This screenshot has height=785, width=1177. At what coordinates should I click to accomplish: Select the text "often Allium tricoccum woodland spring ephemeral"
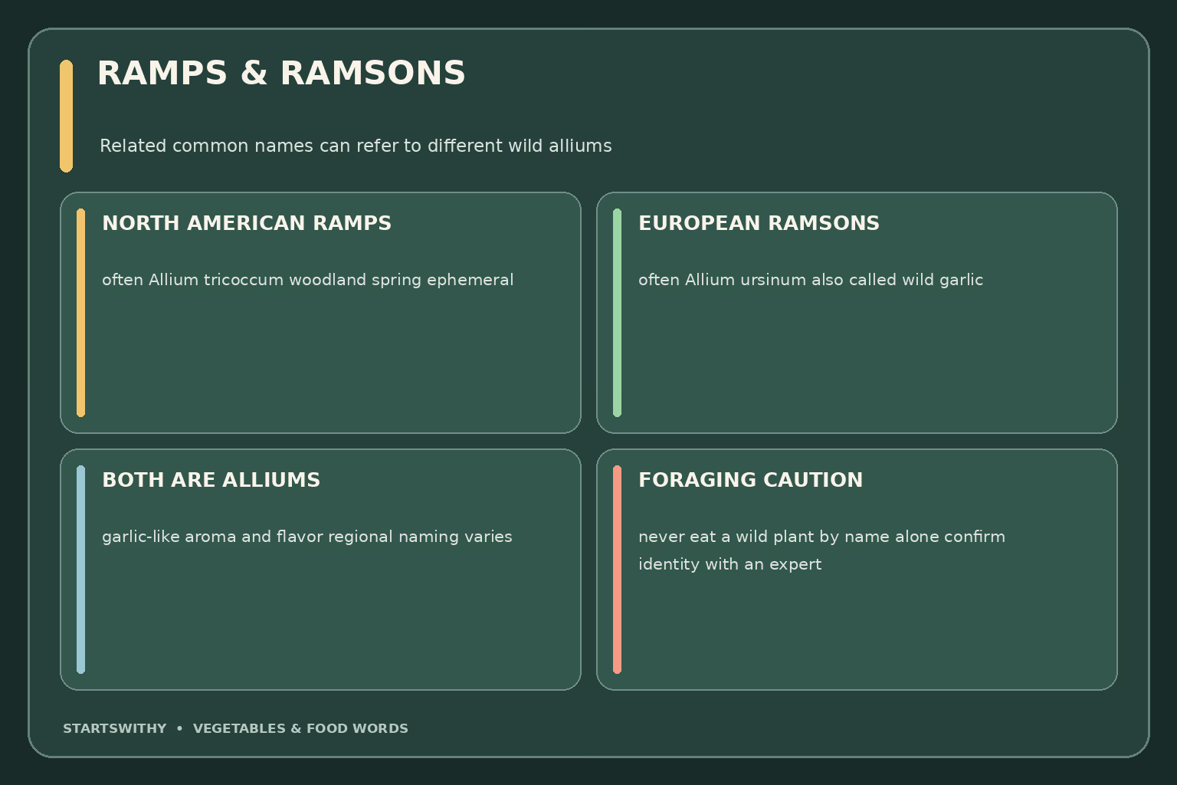click(x=307, y=280)
